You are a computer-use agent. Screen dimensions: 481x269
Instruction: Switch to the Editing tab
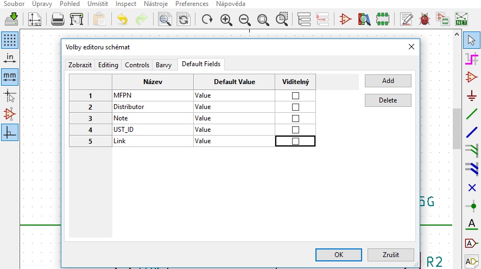[x=108, y=65]
